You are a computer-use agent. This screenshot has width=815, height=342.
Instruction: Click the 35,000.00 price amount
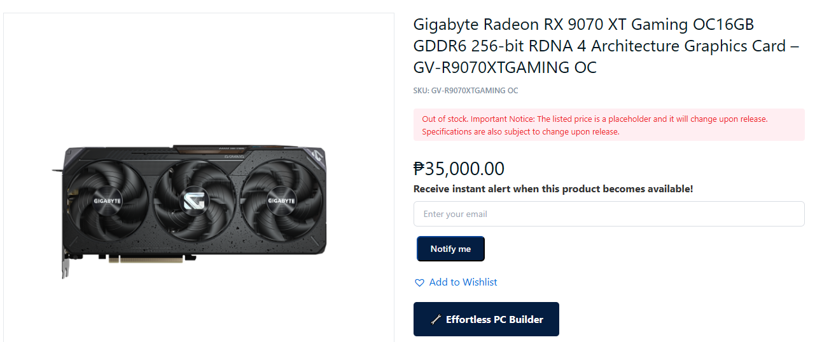464,169
